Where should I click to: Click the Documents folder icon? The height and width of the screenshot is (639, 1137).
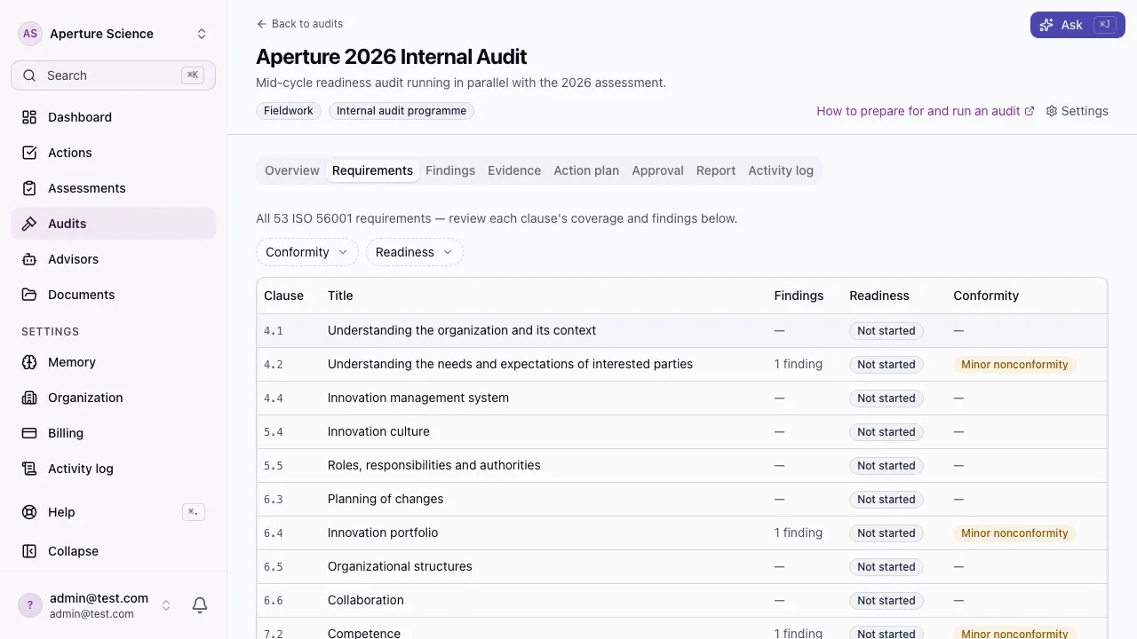pyautogui.click(x=29, y=295)
